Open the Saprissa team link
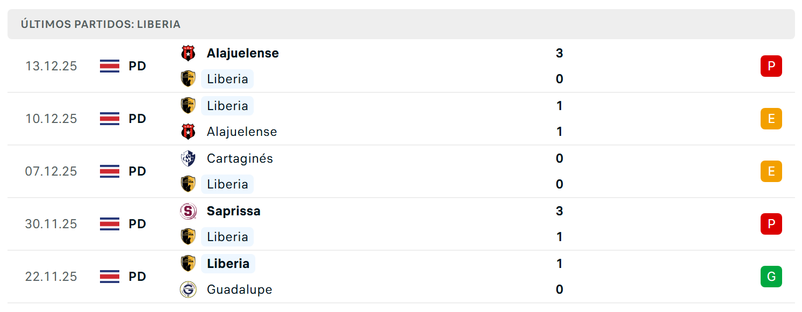 coord(234,211)
